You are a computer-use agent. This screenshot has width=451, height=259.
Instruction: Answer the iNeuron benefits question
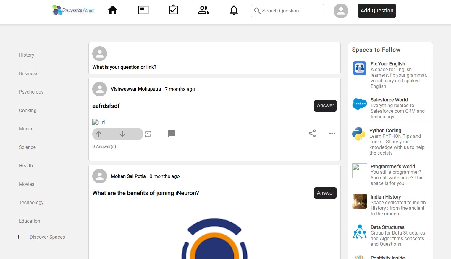325,193
